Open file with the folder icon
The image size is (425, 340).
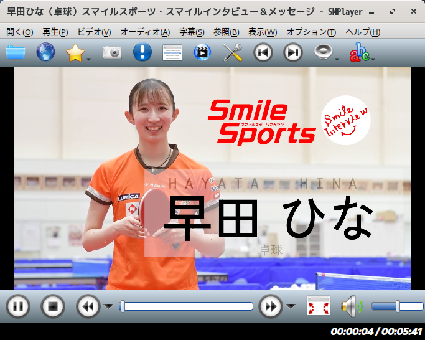16,52
